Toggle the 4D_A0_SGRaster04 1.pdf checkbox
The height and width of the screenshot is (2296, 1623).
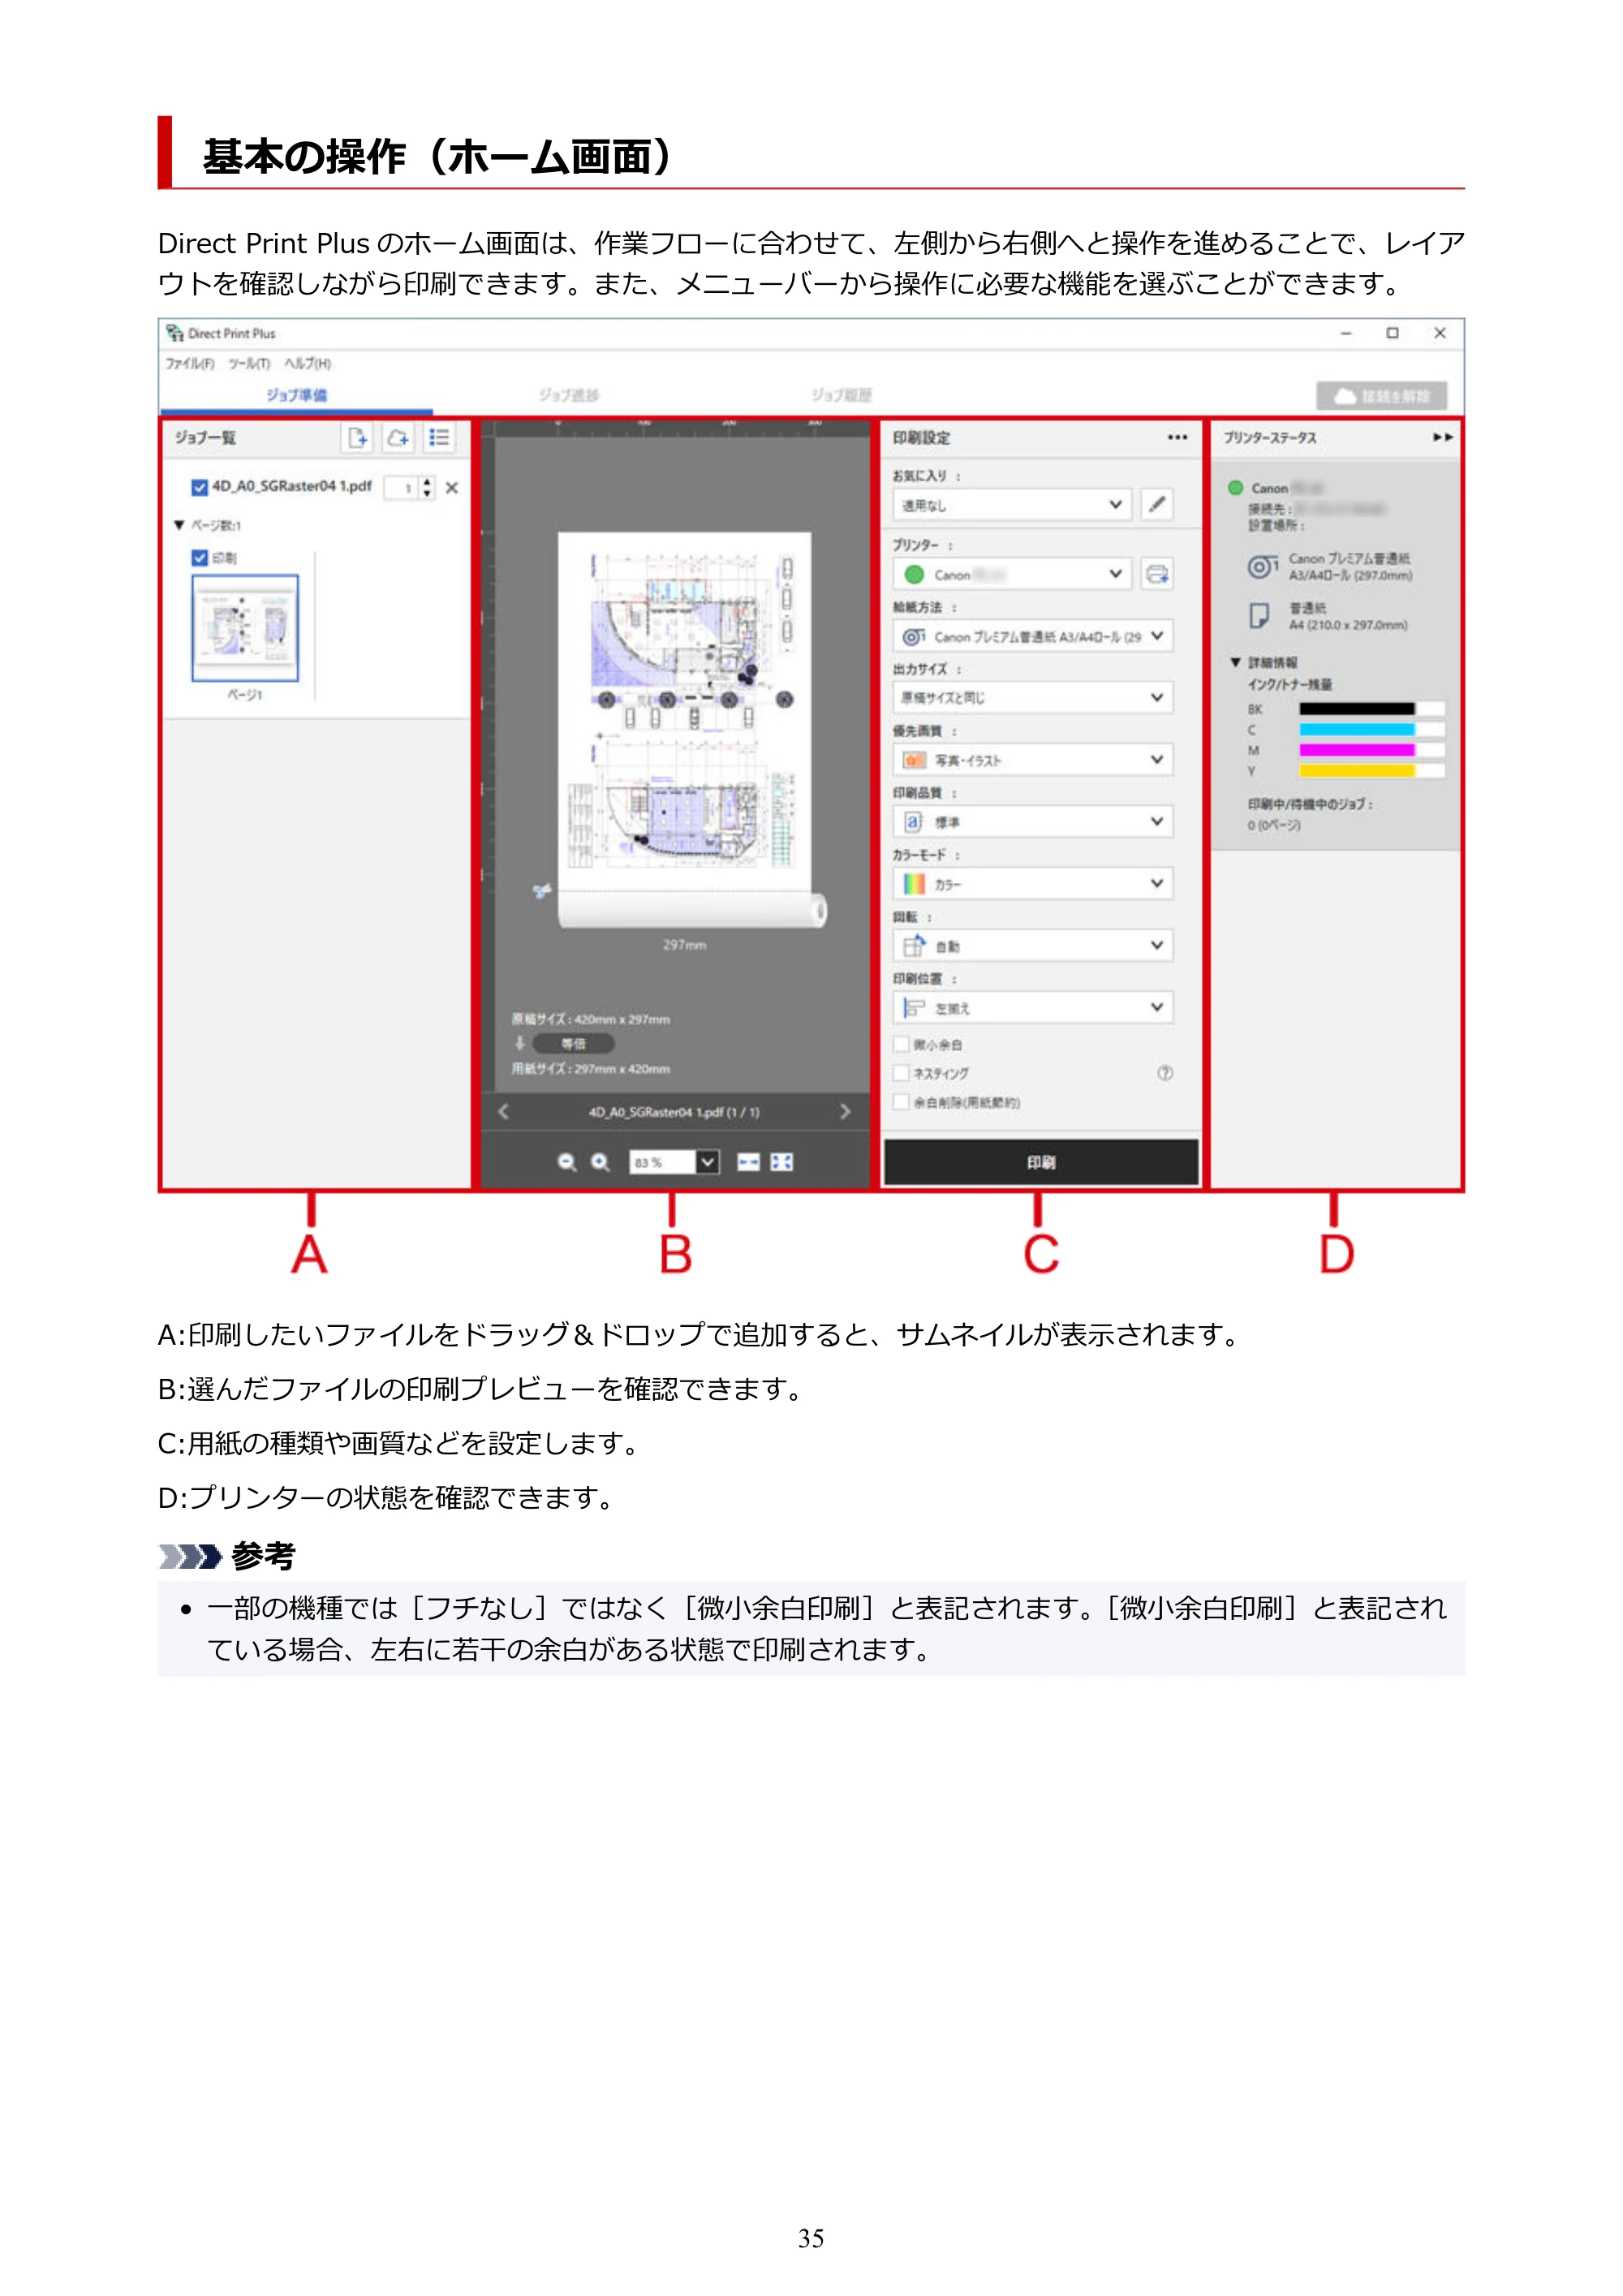click(199, 487)
